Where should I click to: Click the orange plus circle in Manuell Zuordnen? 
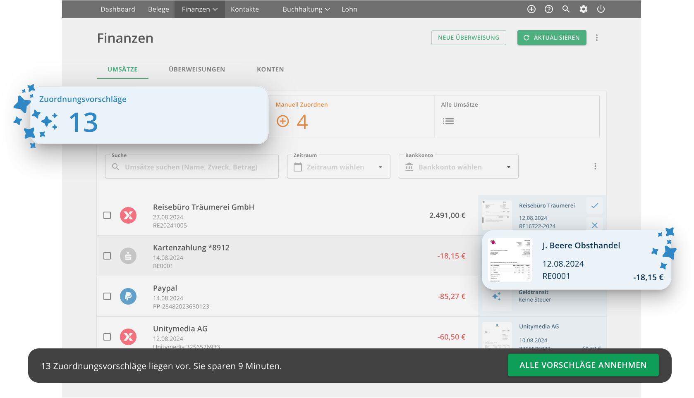click(x=283, y=121)
